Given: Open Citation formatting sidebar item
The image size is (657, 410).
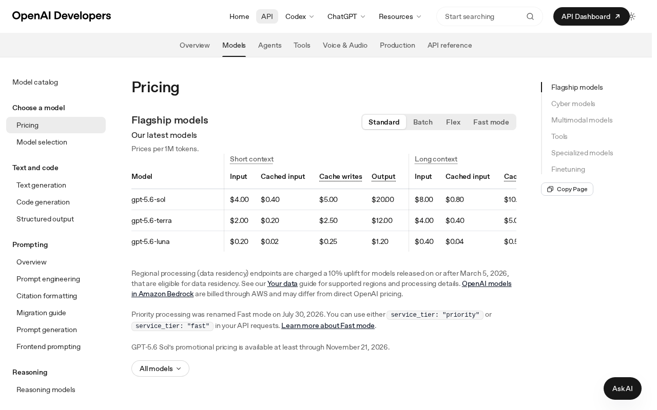Looking at the screenshot, I should 56,296.
